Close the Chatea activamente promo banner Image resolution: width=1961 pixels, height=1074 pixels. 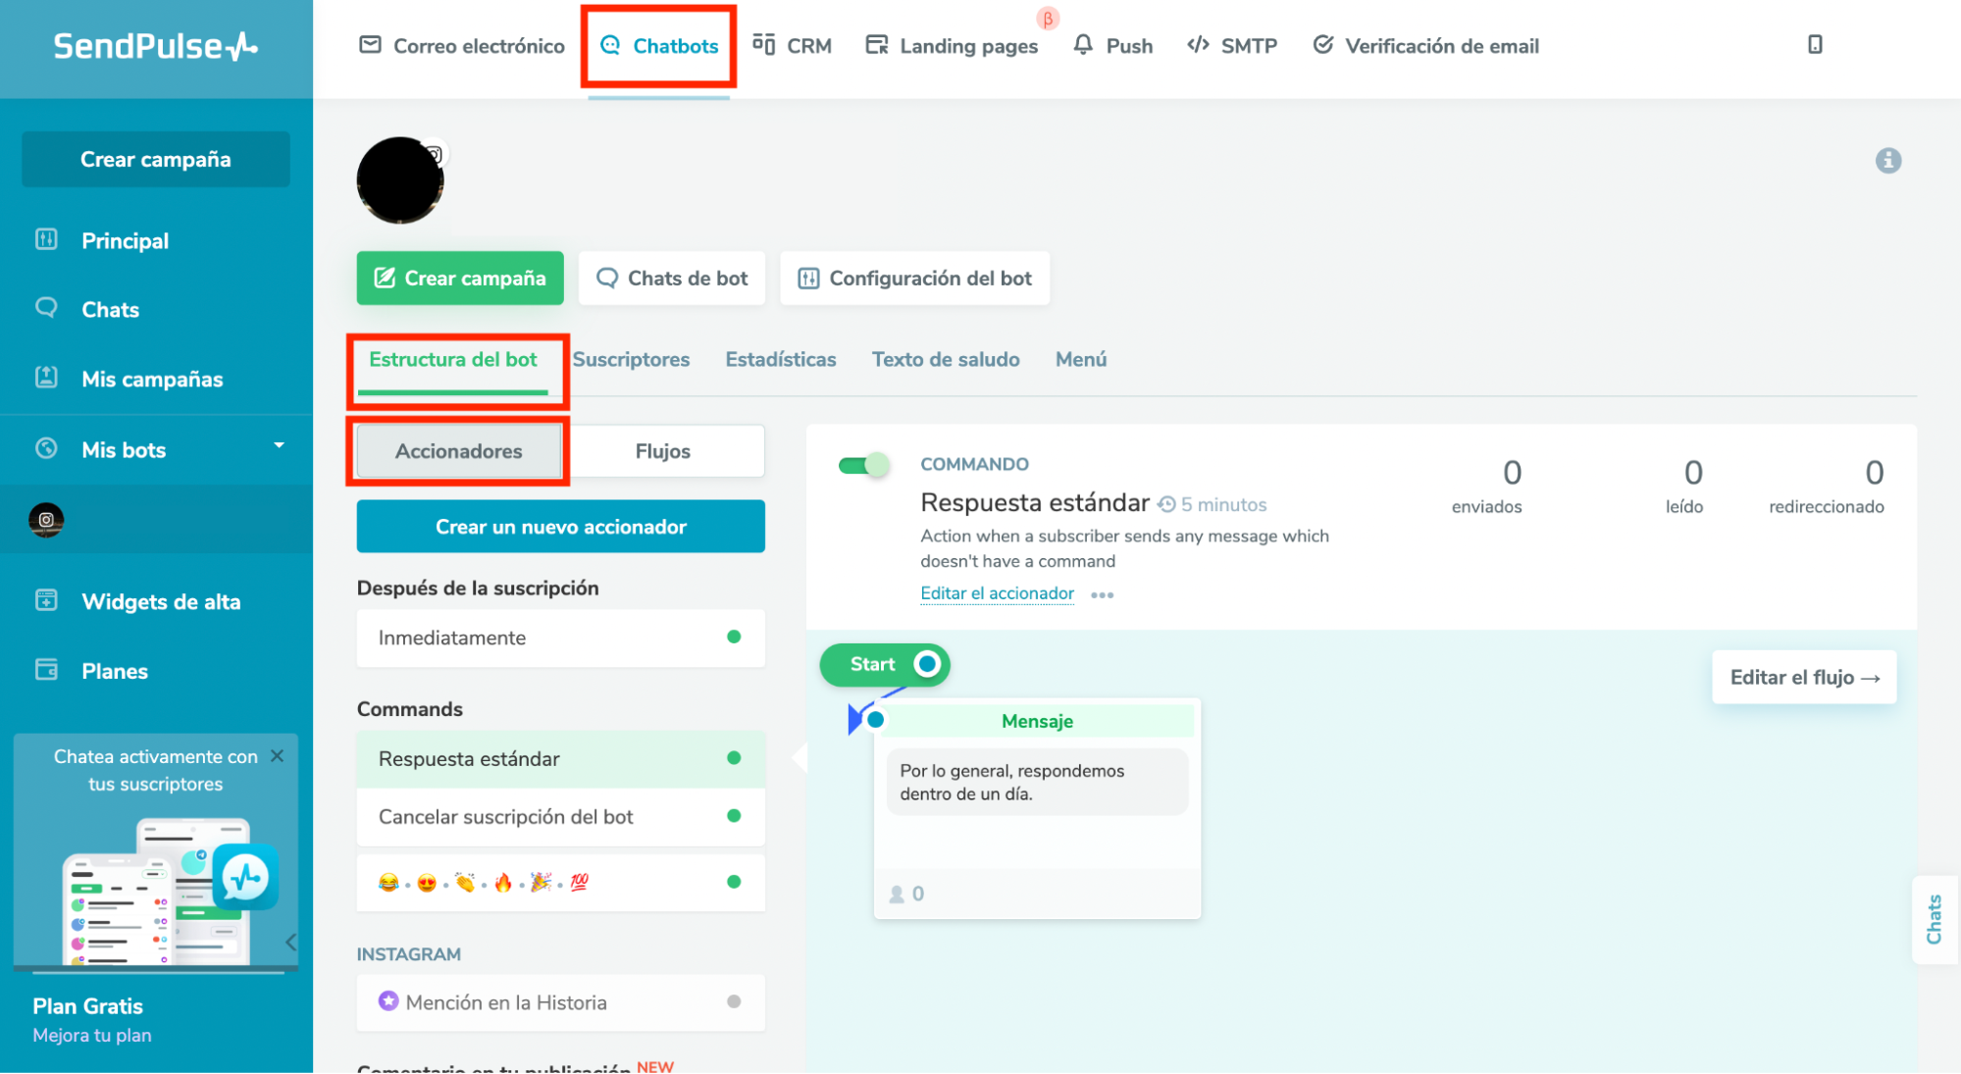pyautogui.click(x=277, y=755)
